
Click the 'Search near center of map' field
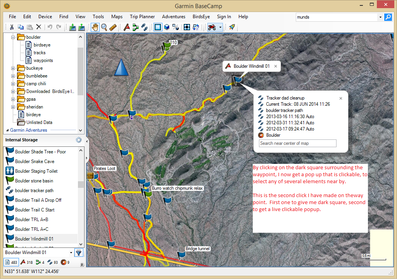coord(297,143)
